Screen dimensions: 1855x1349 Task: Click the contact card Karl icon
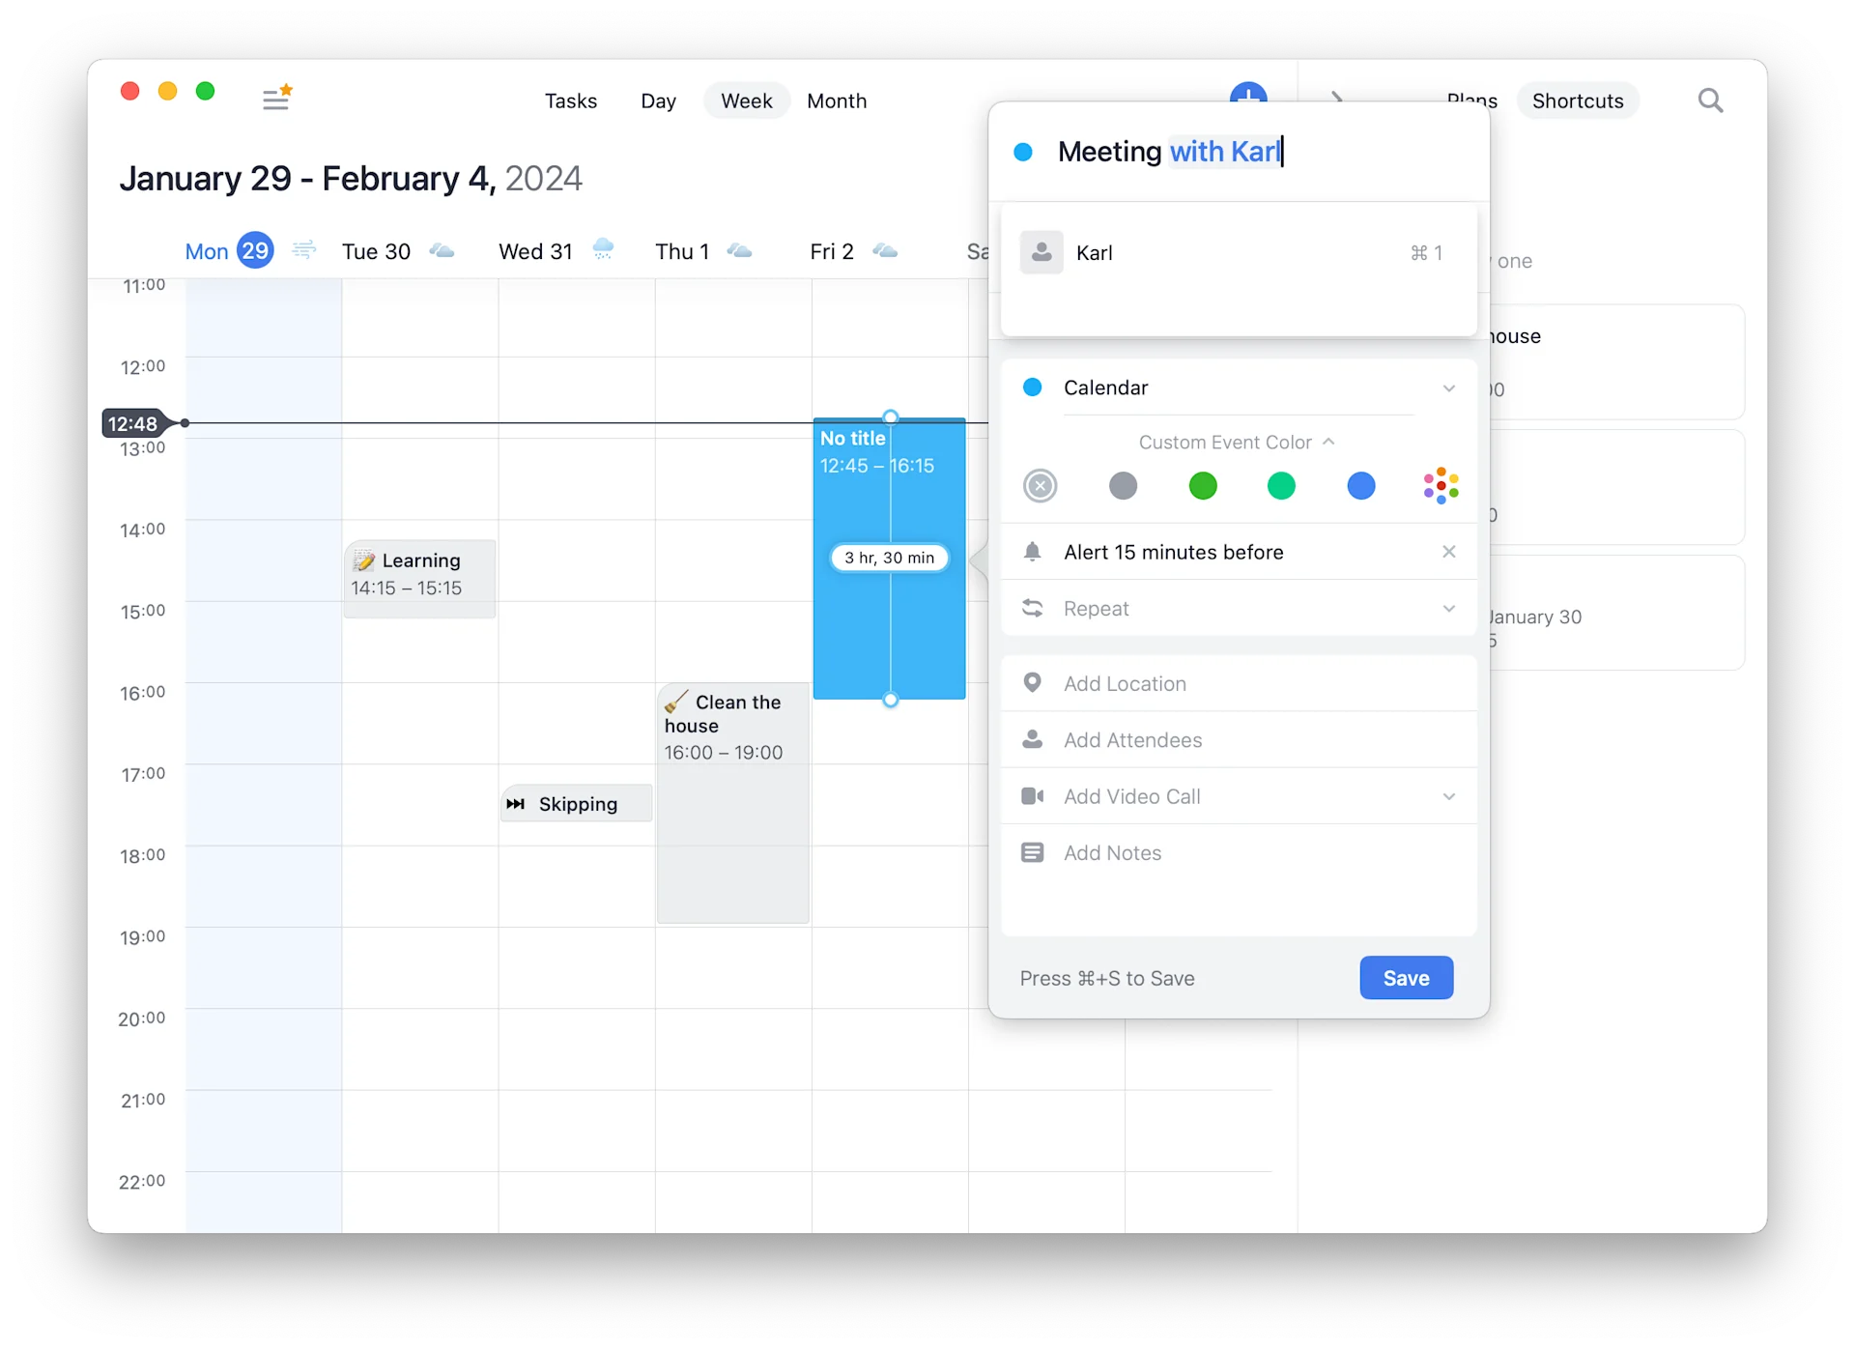1042,252
